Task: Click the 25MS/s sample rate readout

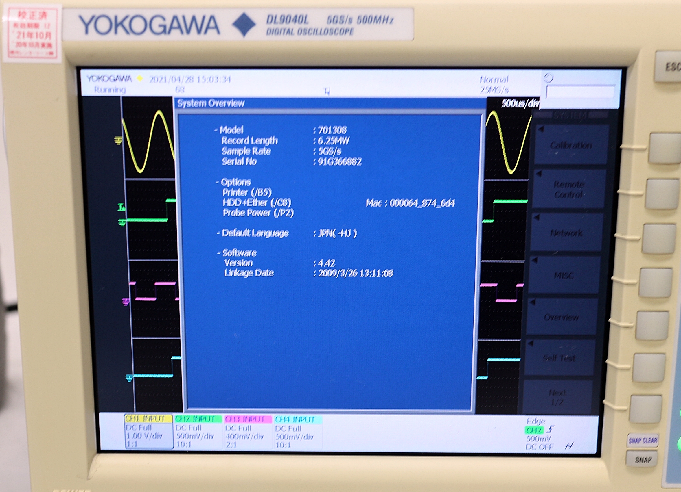Action: 494,90
